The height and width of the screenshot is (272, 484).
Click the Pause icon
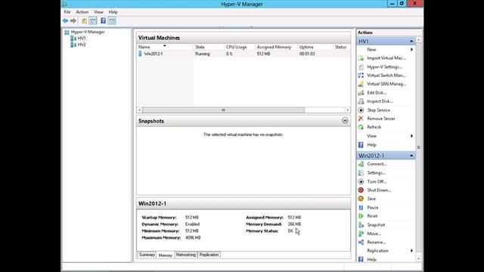pyautogui.click(x=361, y=208)
